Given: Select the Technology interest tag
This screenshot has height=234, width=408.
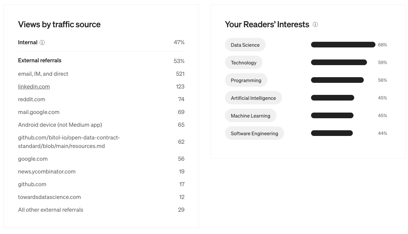Looking at the screenshot, I should pyautogui.click(x=243, y=62).
